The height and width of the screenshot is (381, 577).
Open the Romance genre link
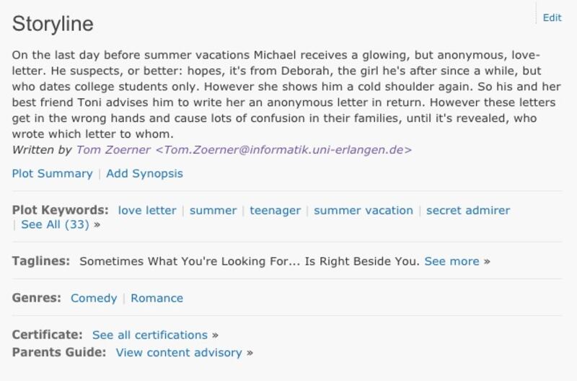click(x=157, y=298)
